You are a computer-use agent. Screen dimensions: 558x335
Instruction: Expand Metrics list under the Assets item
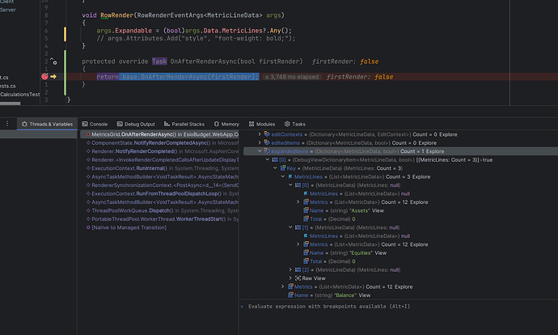(x=298, y=201)
